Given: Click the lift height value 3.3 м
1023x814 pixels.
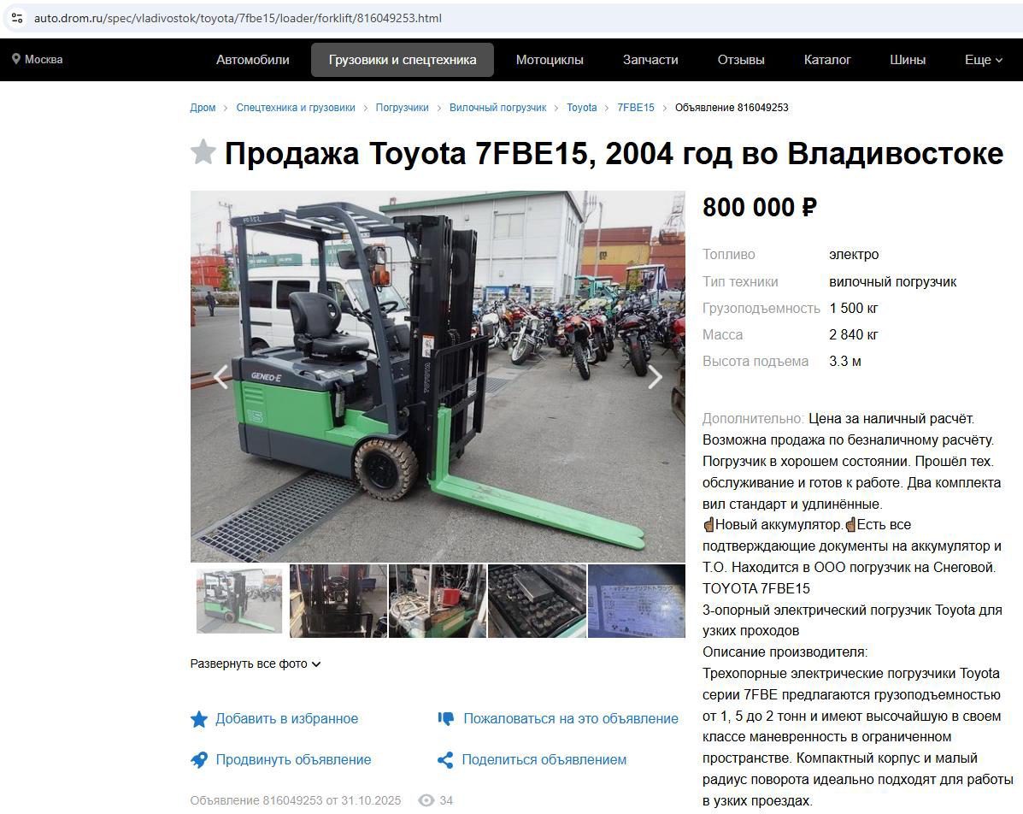Looking at the screenshot, I should 845,362.
